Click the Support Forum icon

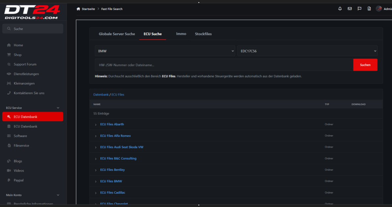9,64
